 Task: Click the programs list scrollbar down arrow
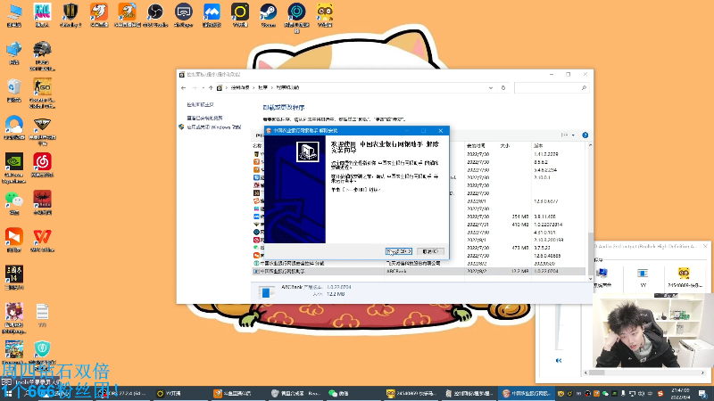click(x=591, y=279)
